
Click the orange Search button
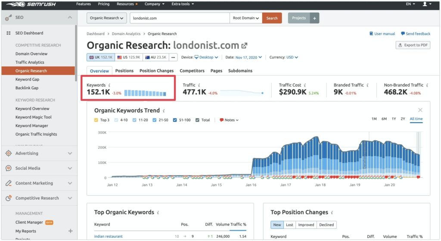click(272, 18)
